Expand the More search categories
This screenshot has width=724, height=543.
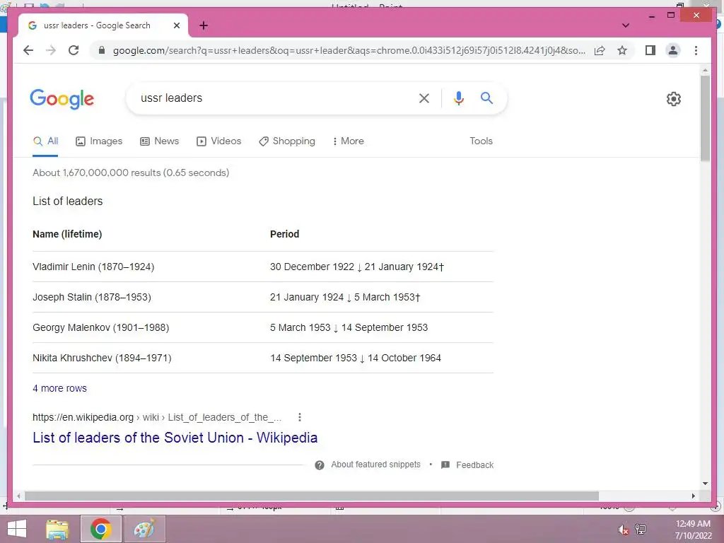coord(348,141)
